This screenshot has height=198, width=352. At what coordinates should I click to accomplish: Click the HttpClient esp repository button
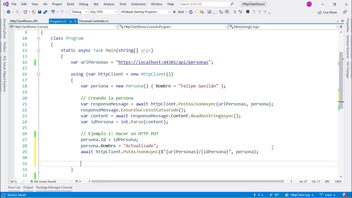(x=299, y=195)
